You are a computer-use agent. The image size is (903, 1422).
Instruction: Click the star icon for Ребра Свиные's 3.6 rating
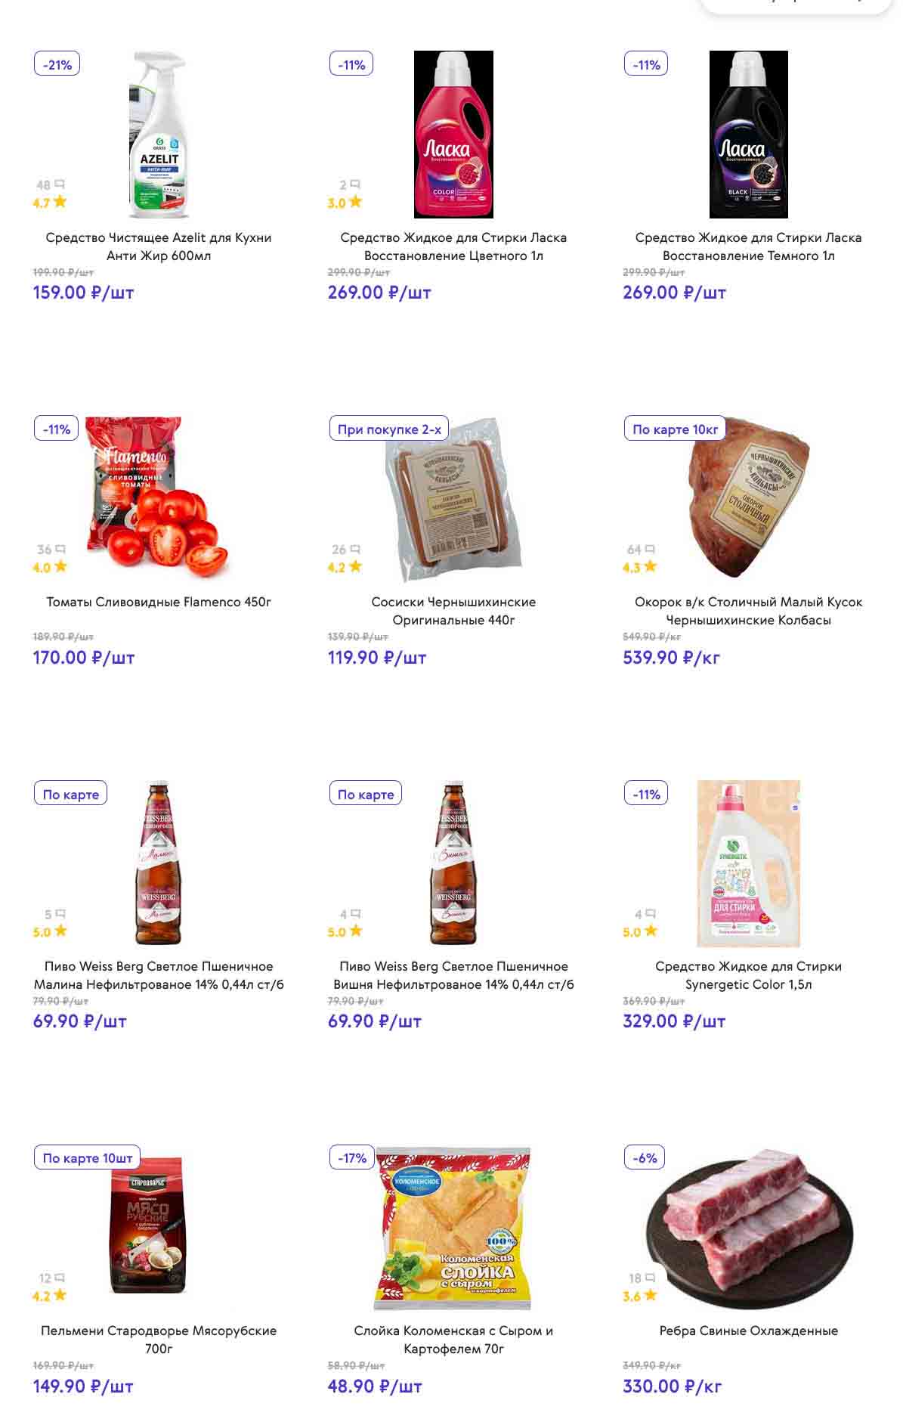(x=650, y=1295)
